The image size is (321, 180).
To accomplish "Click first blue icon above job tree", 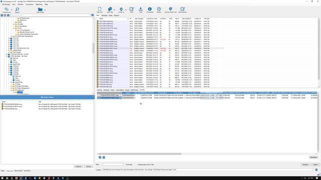I will tap(2, 15).
